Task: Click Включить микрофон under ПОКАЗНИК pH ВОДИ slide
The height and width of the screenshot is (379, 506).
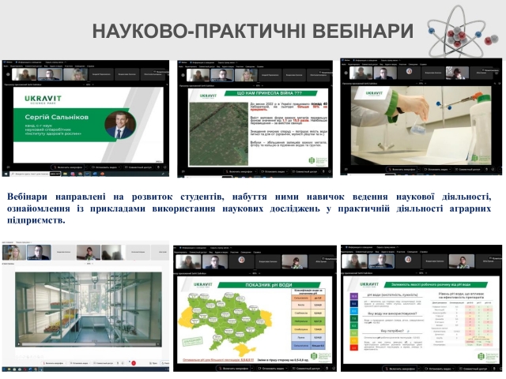Action: tap(234, 369)
